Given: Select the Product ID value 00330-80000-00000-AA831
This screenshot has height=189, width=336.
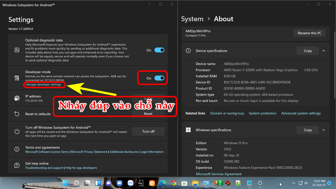Looking at the screenshot, I should pyautogui.click(x=244, y=88).
